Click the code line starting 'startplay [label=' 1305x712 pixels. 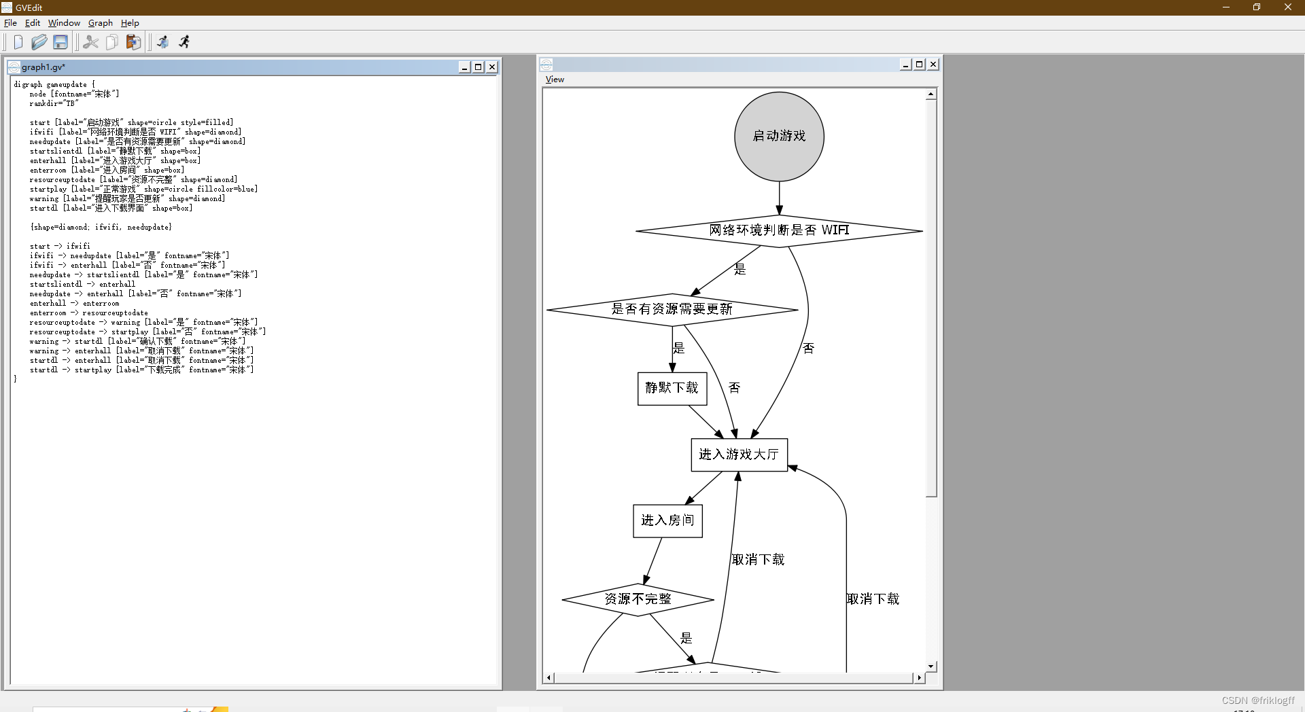(144, 190)
